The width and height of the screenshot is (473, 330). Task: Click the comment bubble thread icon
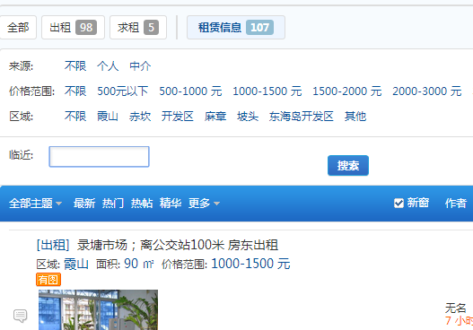tap(21, 316)
